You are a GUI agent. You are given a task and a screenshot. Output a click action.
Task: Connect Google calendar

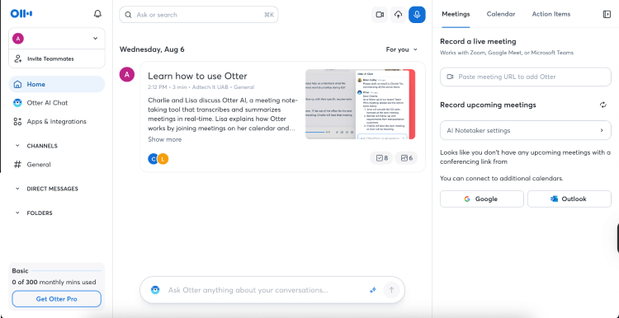482,199
